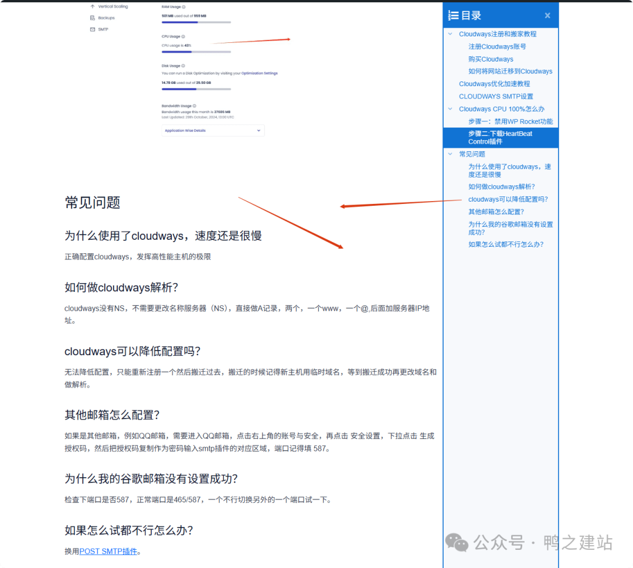Click the CPU Usage info icon
The image size is (633, 568).
183,36
